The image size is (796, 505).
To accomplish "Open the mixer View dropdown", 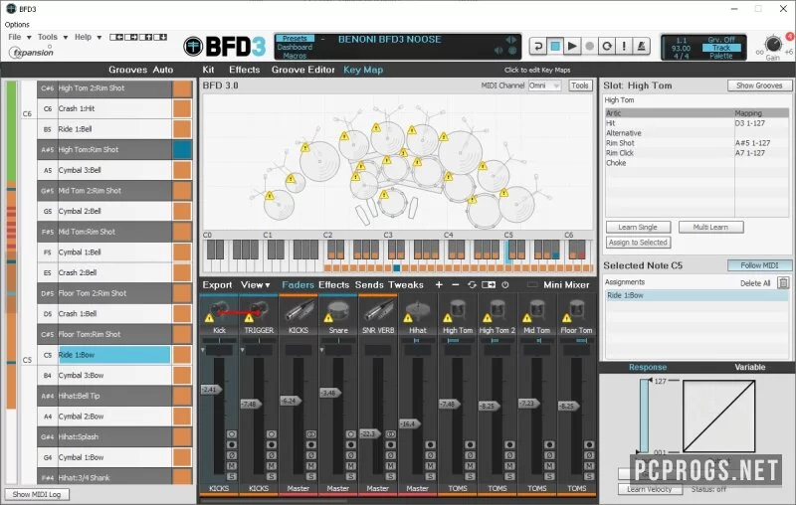I will point(256,285).
